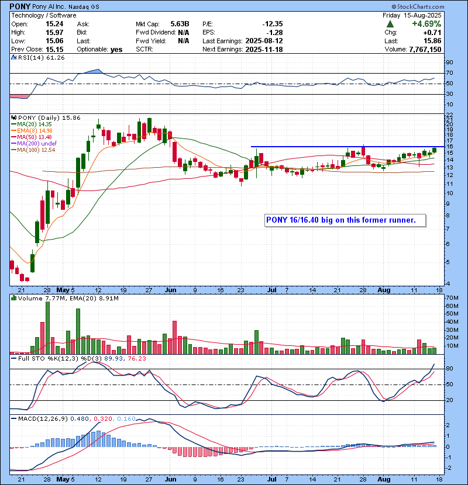Click the RSI(14) 61.26 indicator label
The image size is (468, 485).
pos(41,57)
